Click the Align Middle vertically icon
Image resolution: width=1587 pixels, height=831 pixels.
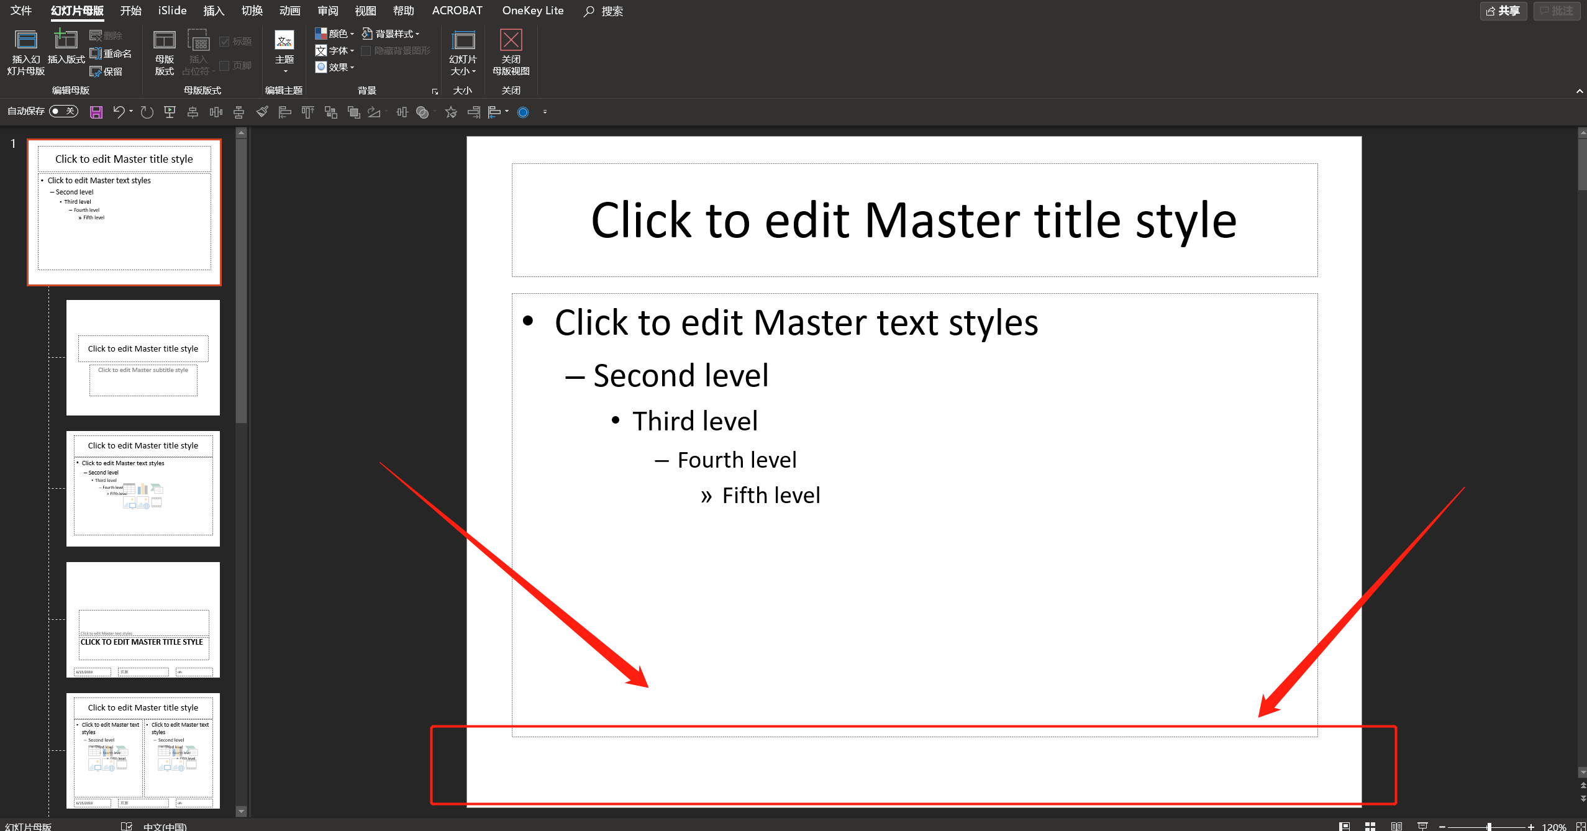239,112
